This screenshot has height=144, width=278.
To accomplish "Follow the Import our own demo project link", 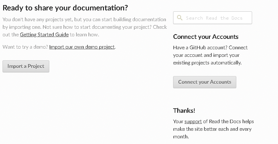I will coord(82,47).
